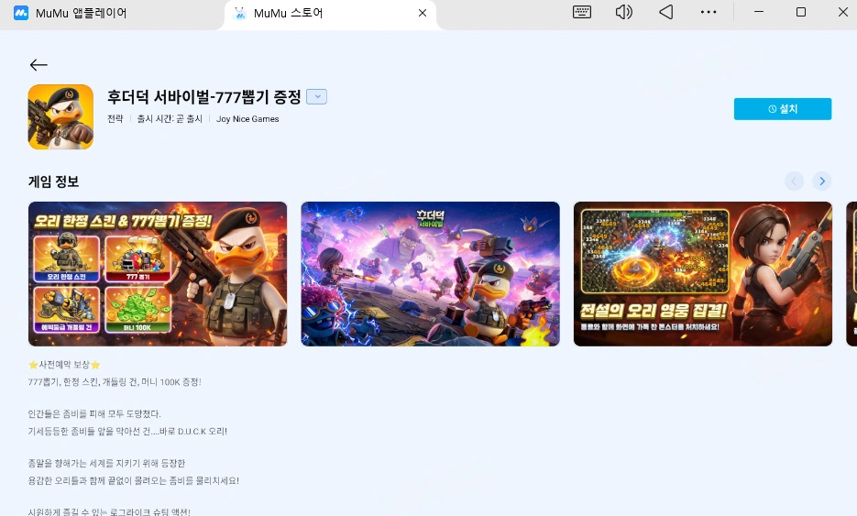Click the duck soldier game icon

[x=60, y=116]
